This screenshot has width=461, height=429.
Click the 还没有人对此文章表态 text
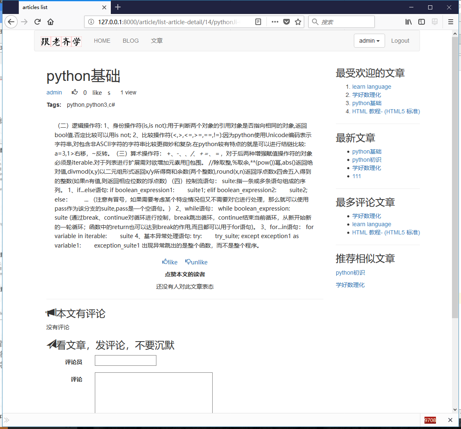tap(185, 287)
